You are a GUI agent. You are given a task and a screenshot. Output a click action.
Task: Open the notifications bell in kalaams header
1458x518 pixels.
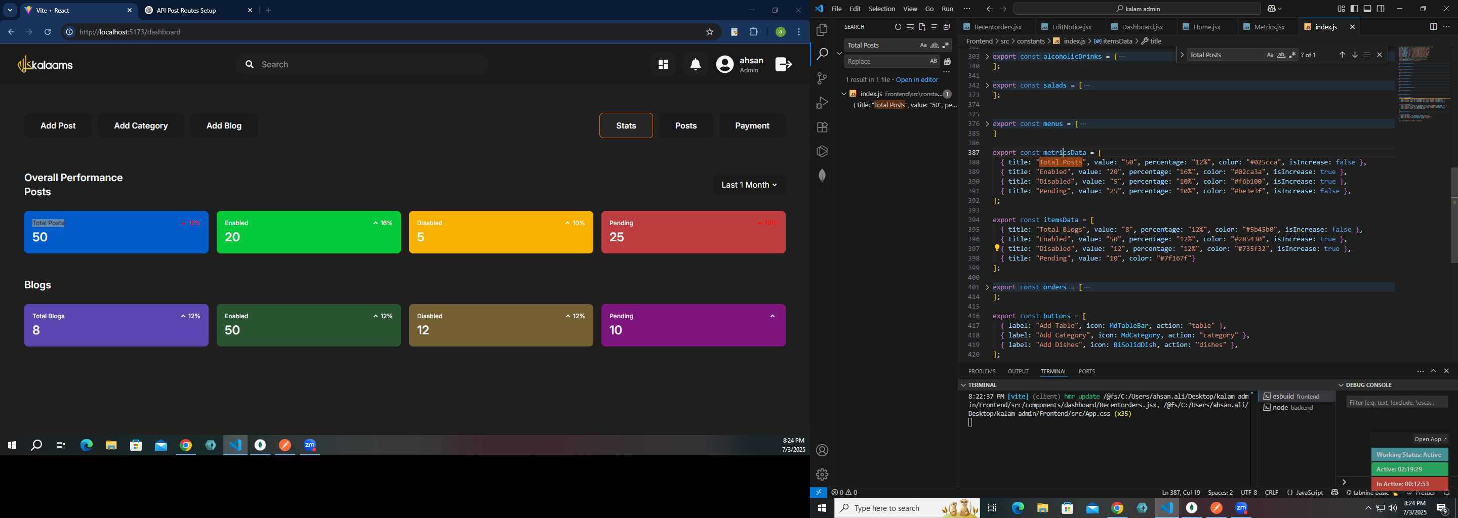pyautogui.click(x=696, y=65)
